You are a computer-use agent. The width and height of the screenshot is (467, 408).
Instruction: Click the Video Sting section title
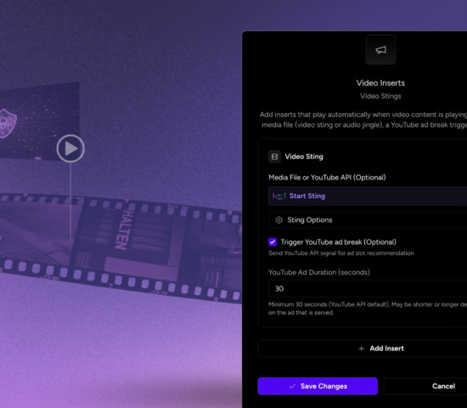(x=304, y=156)
